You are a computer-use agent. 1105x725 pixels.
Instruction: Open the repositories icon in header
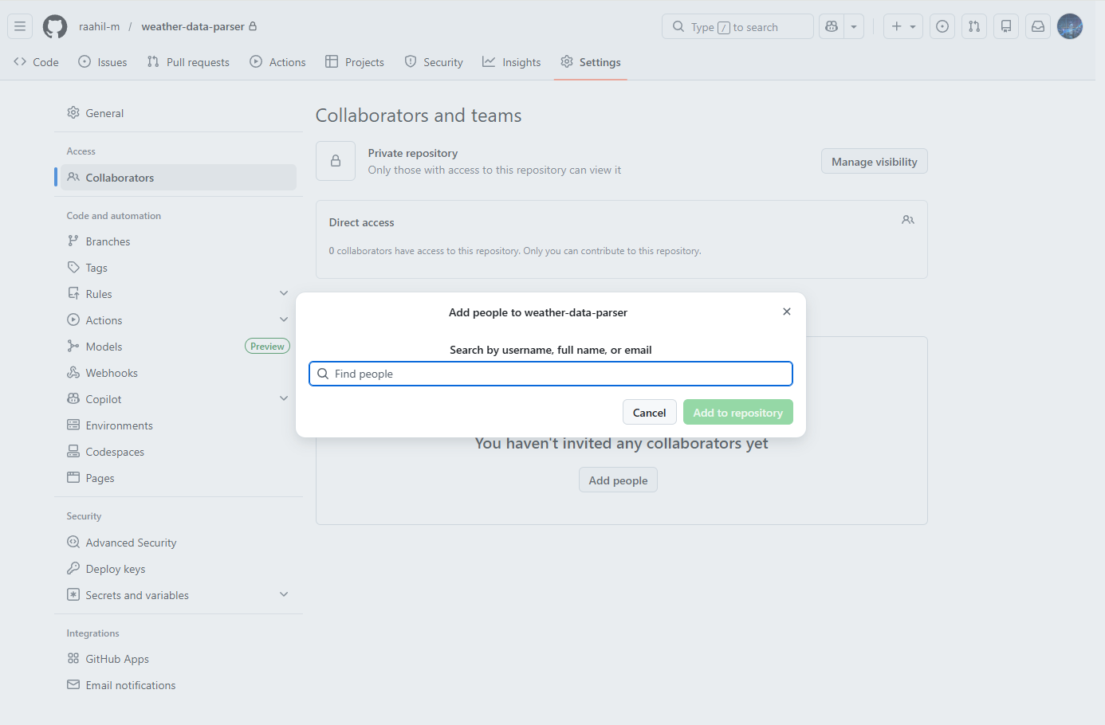click(x=1006, y=26)
